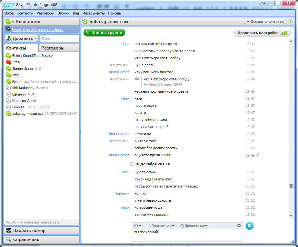Click the quote icon in Константин's message
This screenshot has width=298, height=247.
point(137,79)
